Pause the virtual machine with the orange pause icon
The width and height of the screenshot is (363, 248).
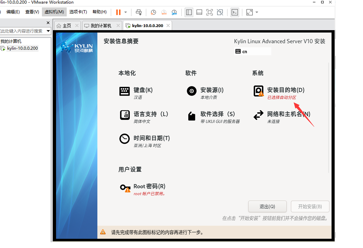(x=118, y=12)
